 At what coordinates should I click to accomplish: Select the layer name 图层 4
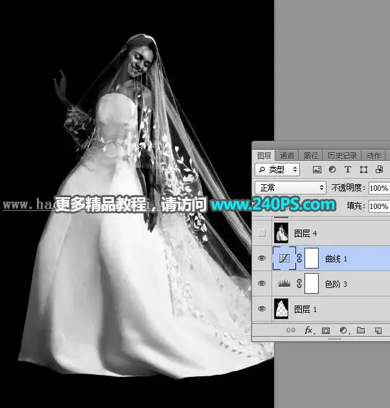[x=305, y=234]
